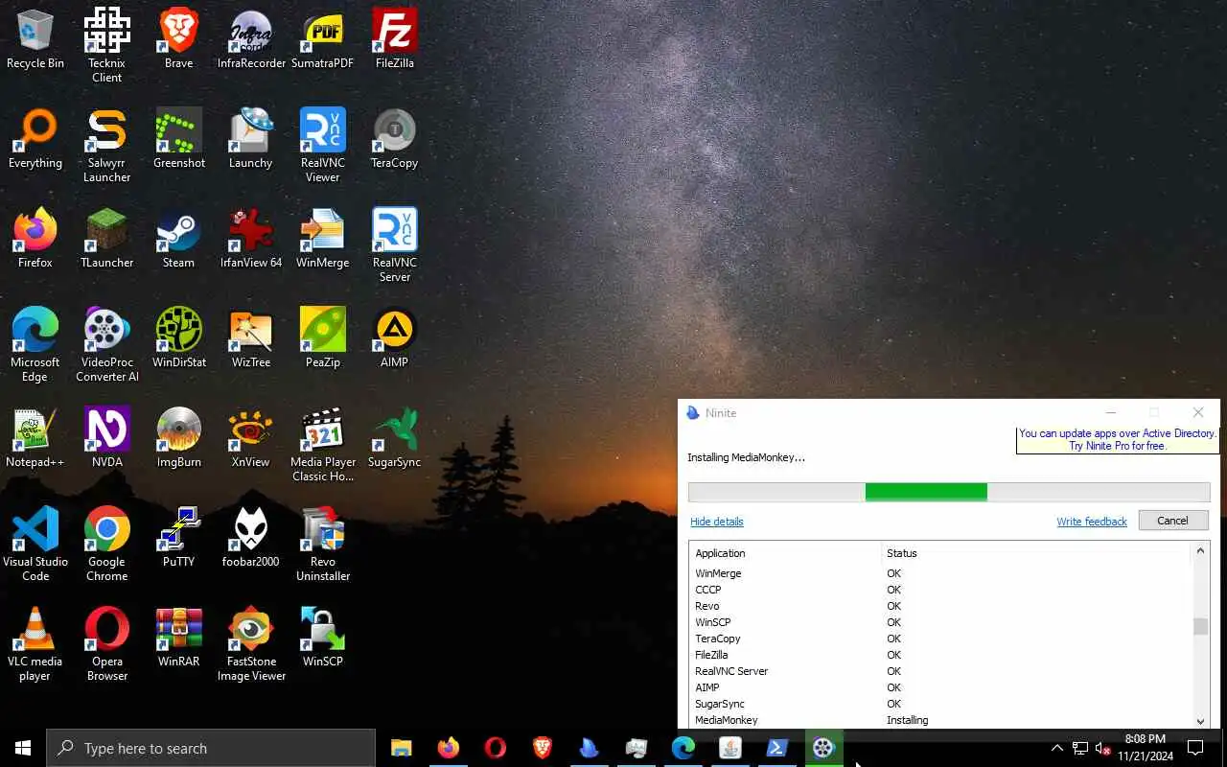The height and width of the screenshot is (767, 1227).
Task: Select the RealVNC Server row in Ninite
Action: point(939,671)
